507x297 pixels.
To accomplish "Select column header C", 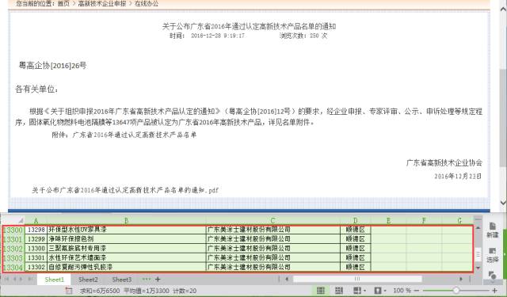I will pos(273,220).
